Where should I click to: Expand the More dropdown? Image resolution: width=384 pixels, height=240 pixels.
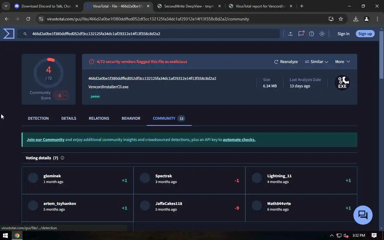click(x=343, y=61)
